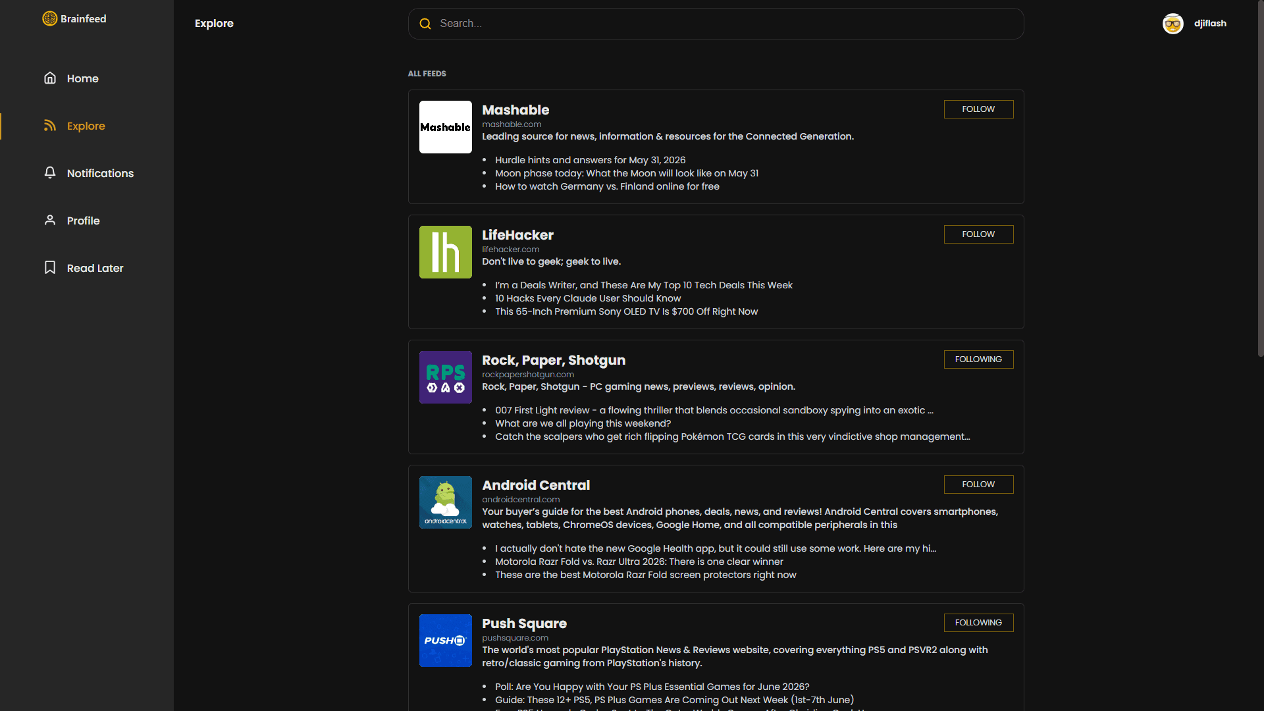Image resolution: width=1264 pixels, height=711 pixels.
Task: Click the Read Later bookmark icon
Action: pos(50,267)
